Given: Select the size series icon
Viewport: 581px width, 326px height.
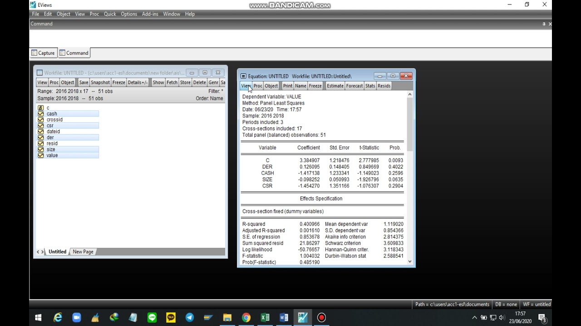Looking at the screenshot, I should [x=41, y=149].
